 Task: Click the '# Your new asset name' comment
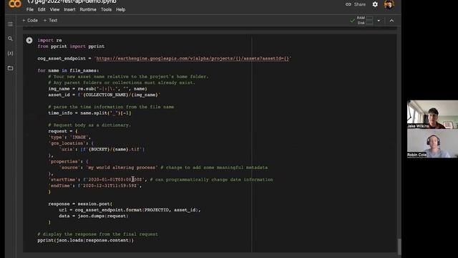point(129,77)
